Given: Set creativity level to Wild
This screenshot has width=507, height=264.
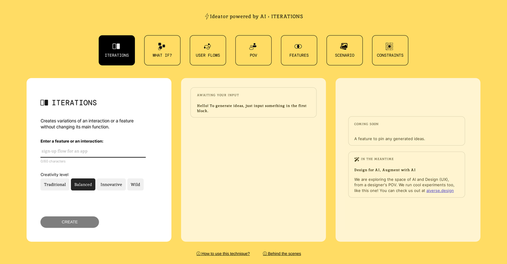Looking at the screenshot, I should pos(135,184).
